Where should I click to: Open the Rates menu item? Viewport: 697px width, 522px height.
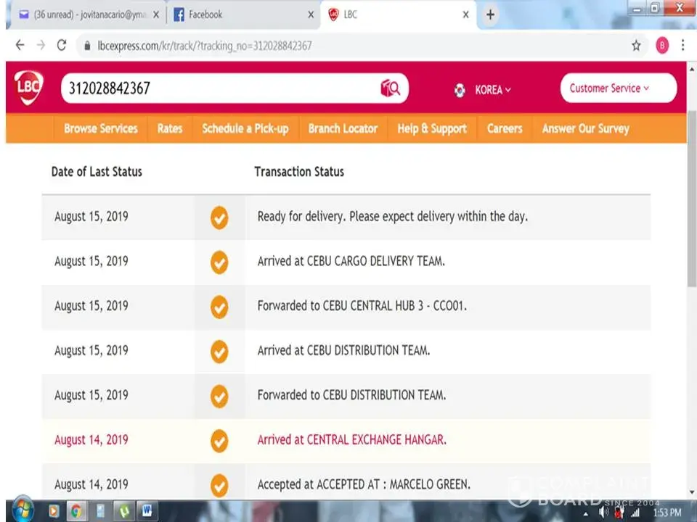pyautogui.click(x=170, y=129)
